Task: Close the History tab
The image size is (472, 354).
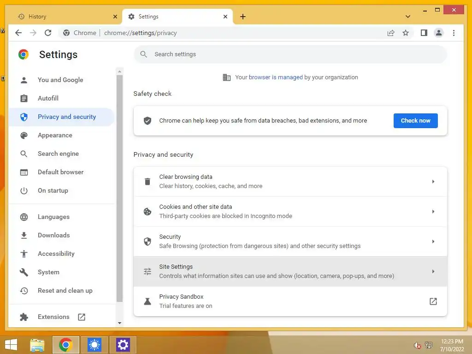Action: coord(115,17)
